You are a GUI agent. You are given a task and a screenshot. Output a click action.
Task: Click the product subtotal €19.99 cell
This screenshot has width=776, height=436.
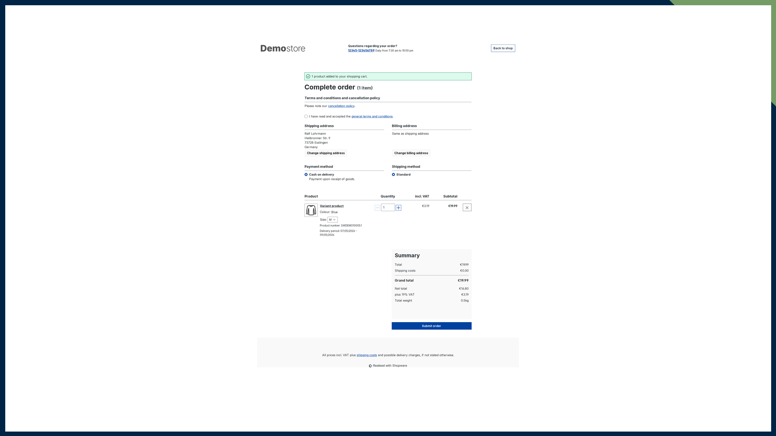tap(453, 206)
